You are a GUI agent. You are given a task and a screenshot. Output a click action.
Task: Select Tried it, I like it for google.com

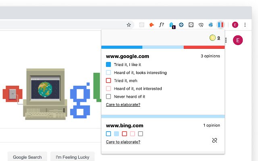[108, 64]
